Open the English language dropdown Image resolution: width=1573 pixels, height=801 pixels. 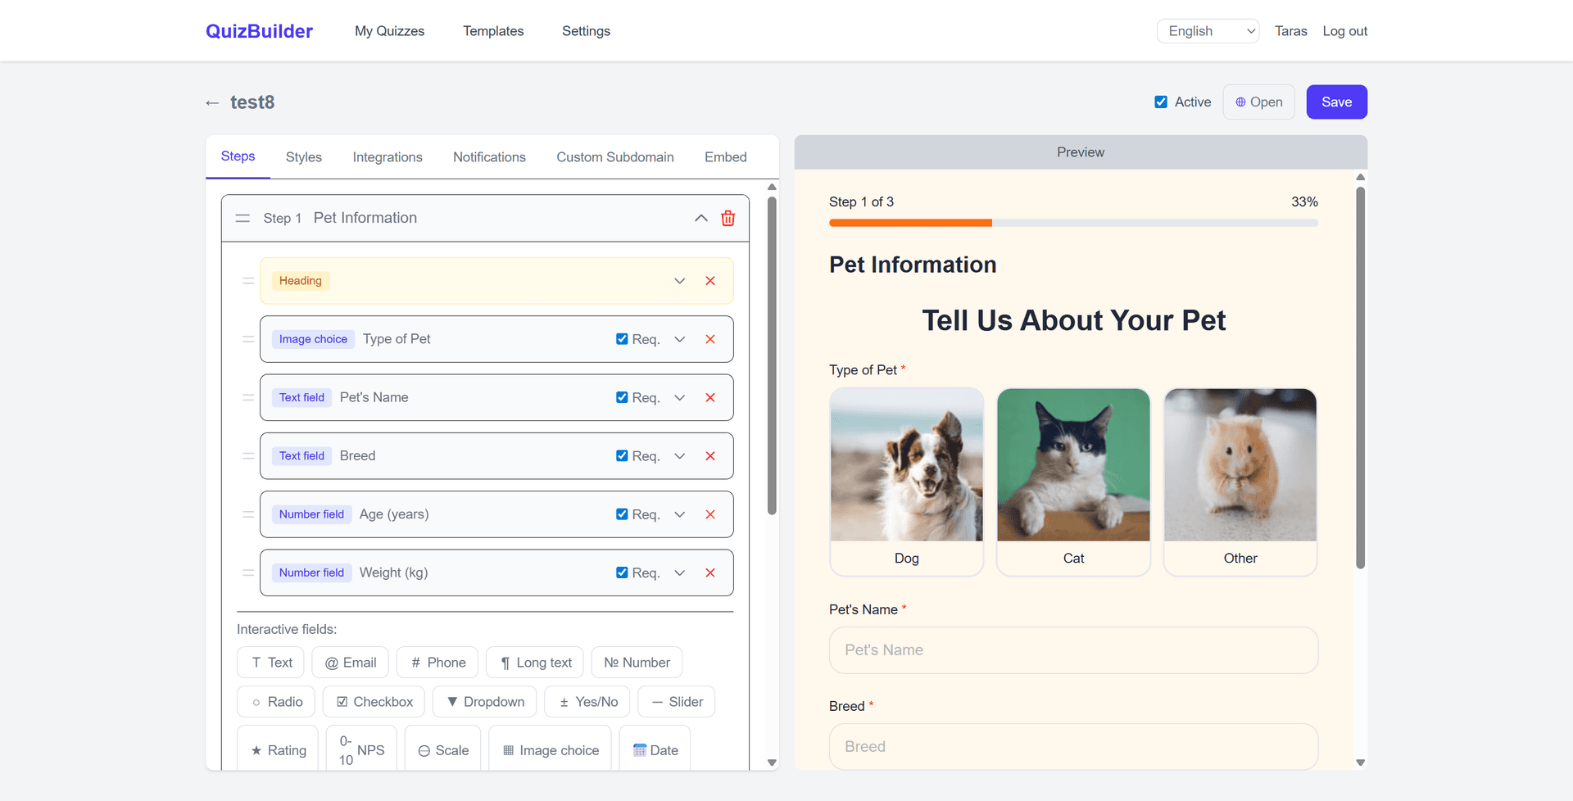1208,30
